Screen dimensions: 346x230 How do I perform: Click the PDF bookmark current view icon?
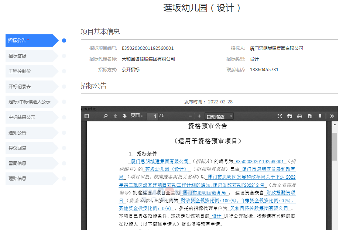click(320, 116)
